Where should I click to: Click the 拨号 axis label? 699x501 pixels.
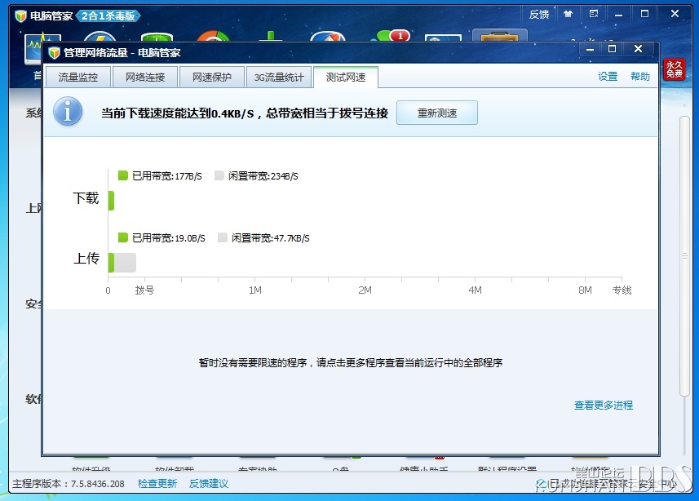pos(144,290)
